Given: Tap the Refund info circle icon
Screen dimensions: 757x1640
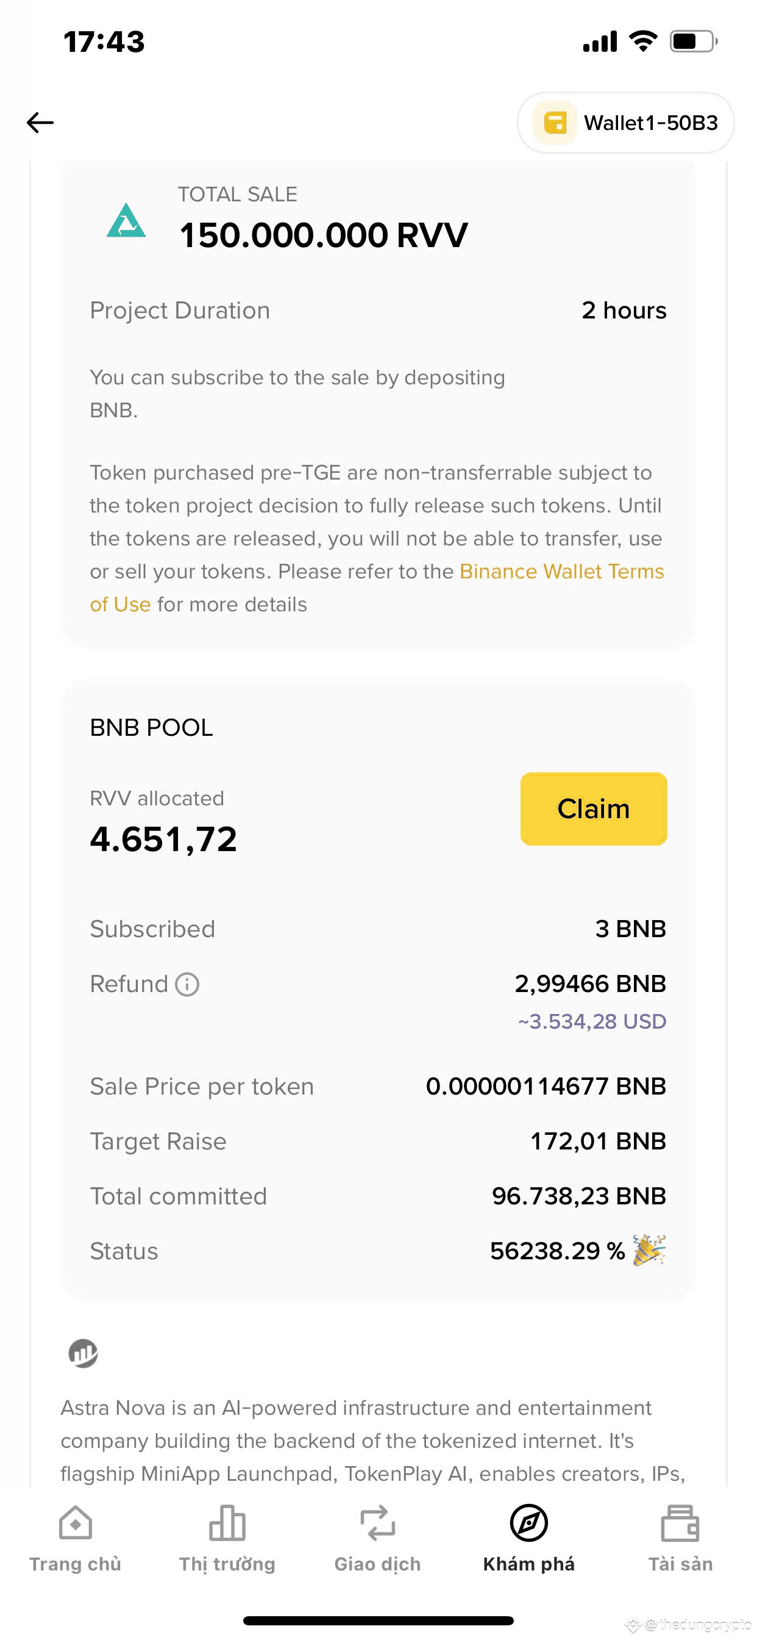Looking at the screenshot, I should (x=187, y=984).
